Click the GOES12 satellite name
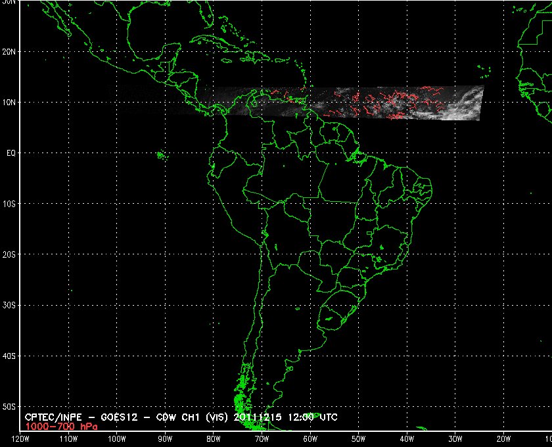The height and width of the screenshot is (447, 552). 120,417
